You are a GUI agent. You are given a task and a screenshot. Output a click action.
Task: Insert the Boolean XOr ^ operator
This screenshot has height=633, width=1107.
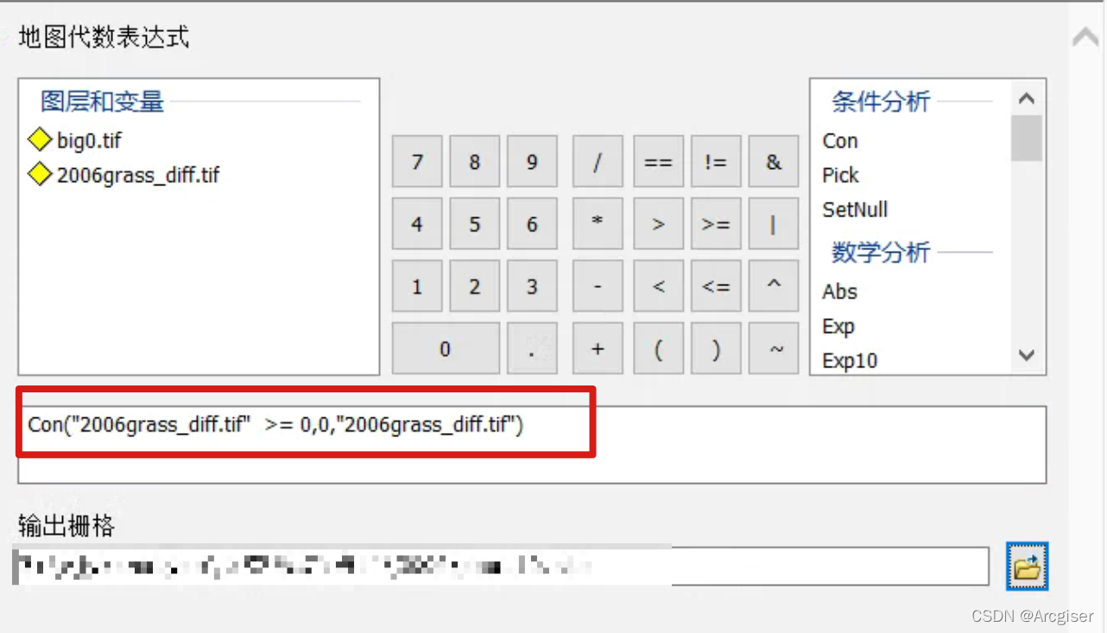774,286
